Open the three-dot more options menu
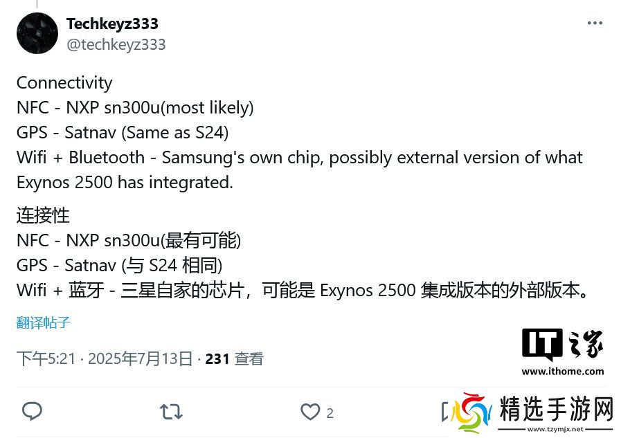The image size is (621, 438). [x=595, y=24]
